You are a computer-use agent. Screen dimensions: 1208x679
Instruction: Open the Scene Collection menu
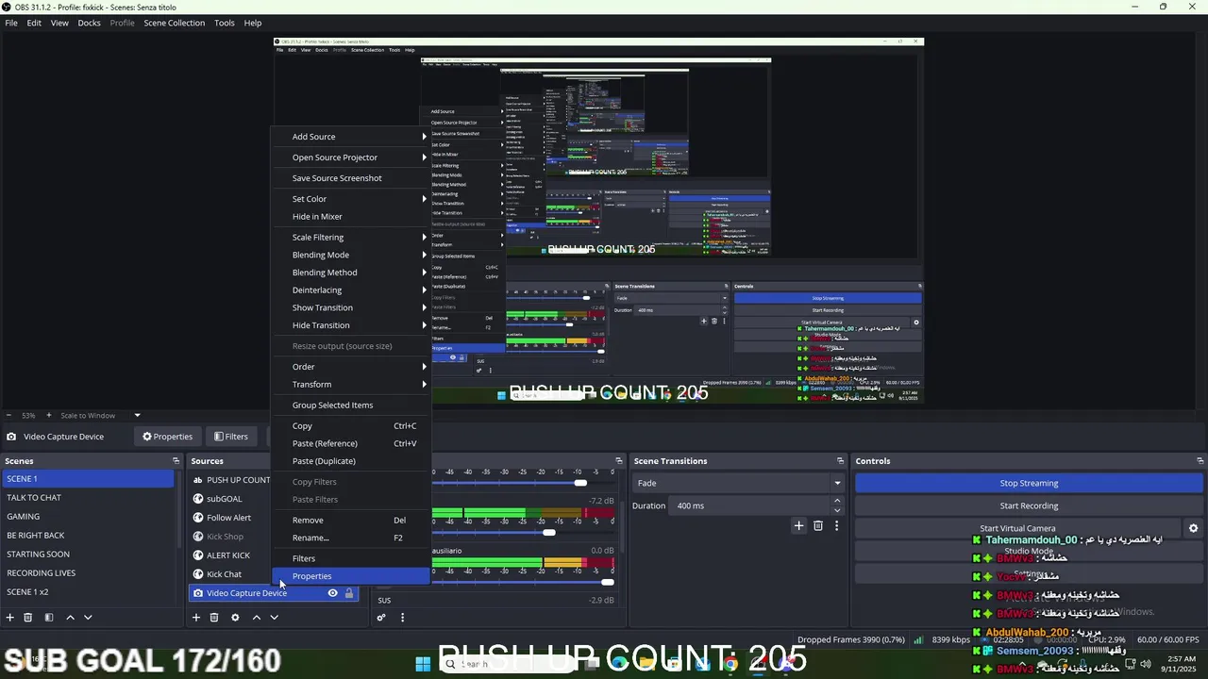tap(174, 23)
